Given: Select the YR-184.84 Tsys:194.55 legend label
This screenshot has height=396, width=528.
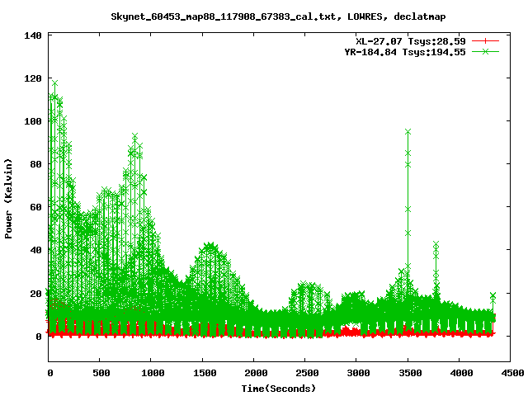Looking at the screenshot, I should coord(405,52).
